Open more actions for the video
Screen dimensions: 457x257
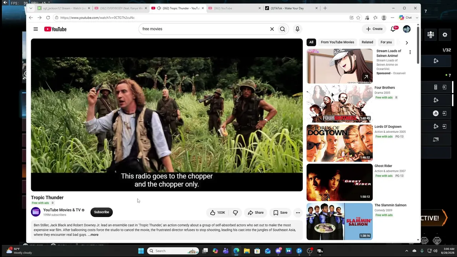click(x=298, y=213)
